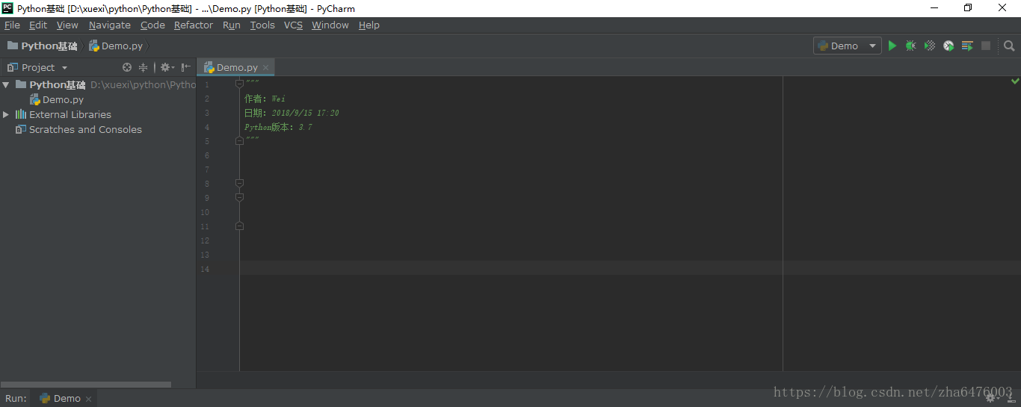Open the View menu
Image resolution: width=1021 pixels, height=407 pixels.
pos(67,25)
